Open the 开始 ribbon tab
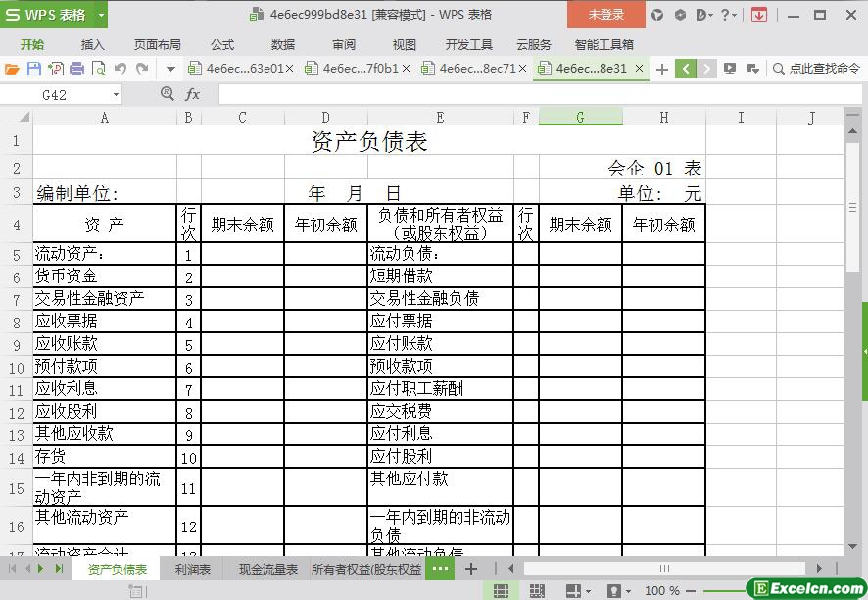Screen dimensions: 868x600 [x=32, y=44]
